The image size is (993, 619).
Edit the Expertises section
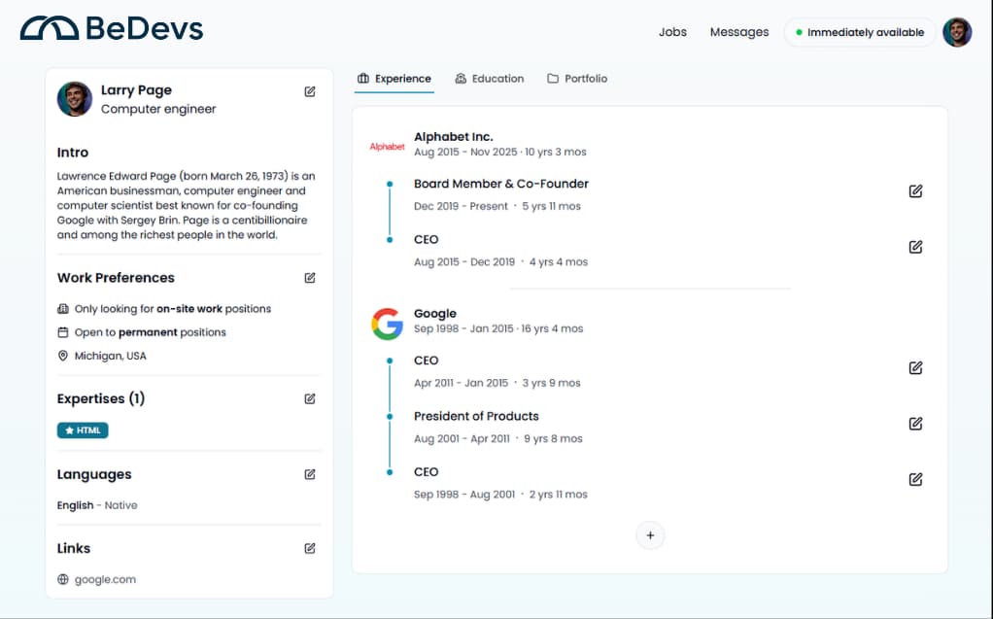[309, 398]
